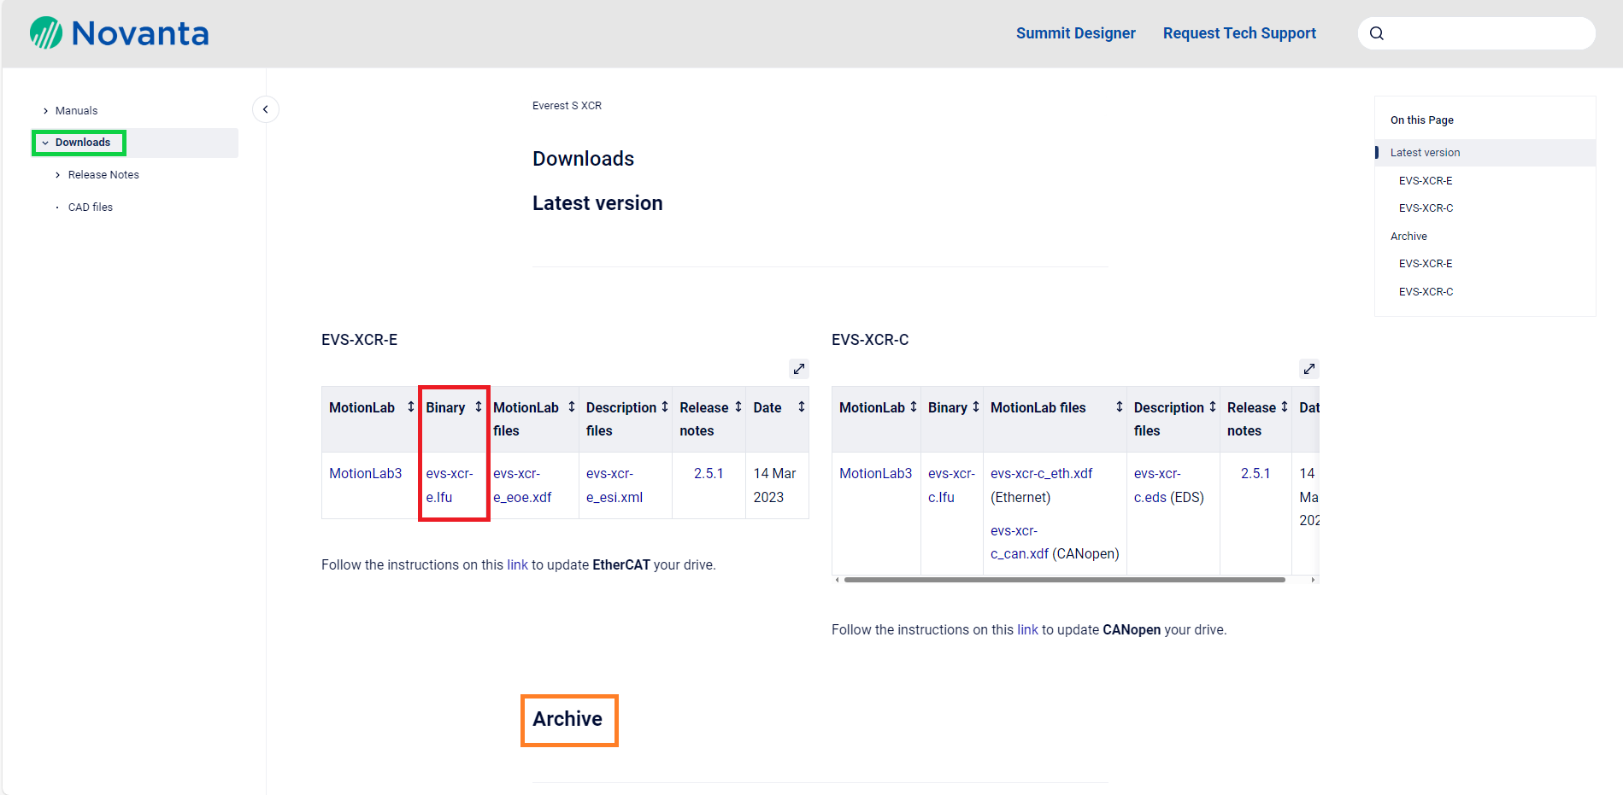Jump to Archive in On this Page
This screenshot has height=795, width=1623.
[1408, 237]
